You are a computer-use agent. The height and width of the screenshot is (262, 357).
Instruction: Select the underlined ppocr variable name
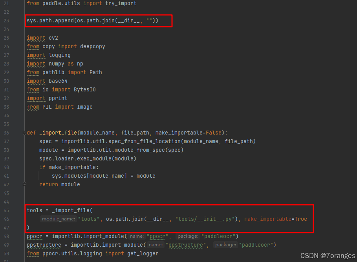pyautogui.click(x=34, y=236)
